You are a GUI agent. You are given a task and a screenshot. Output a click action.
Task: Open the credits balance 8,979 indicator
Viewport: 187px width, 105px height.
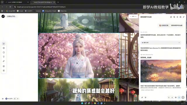coord(9,99)
